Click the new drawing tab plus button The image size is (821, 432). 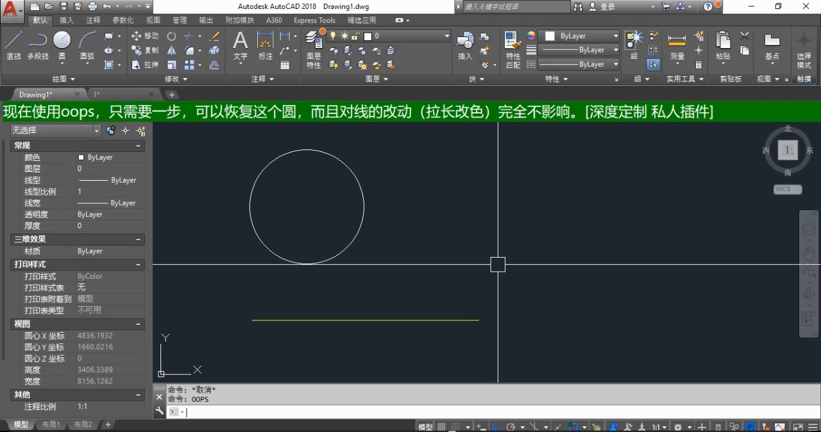pos(171,95)
